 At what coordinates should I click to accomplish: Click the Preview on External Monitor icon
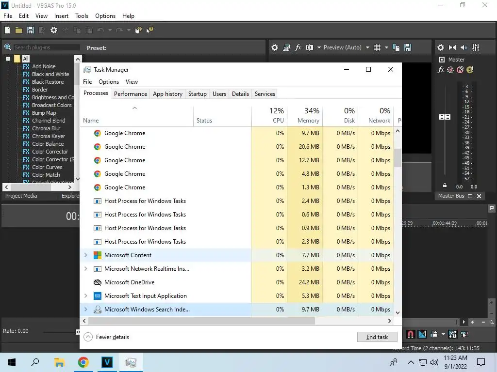click(286, 47)
